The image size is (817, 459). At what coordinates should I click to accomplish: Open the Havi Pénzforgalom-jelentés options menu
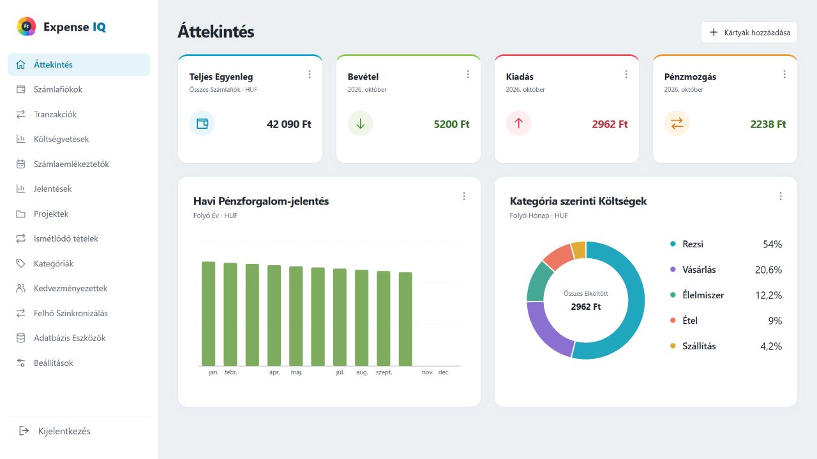point(464,196)
